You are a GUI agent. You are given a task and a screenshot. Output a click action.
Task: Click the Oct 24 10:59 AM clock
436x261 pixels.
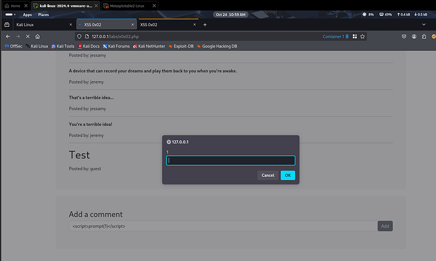tap(230, 15)
